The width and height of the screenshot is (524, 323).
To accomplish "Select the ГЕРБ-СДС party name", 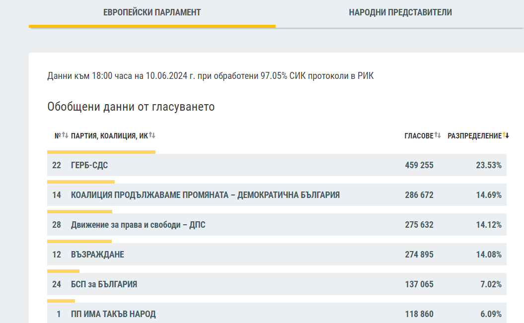I will click(89, 165).
